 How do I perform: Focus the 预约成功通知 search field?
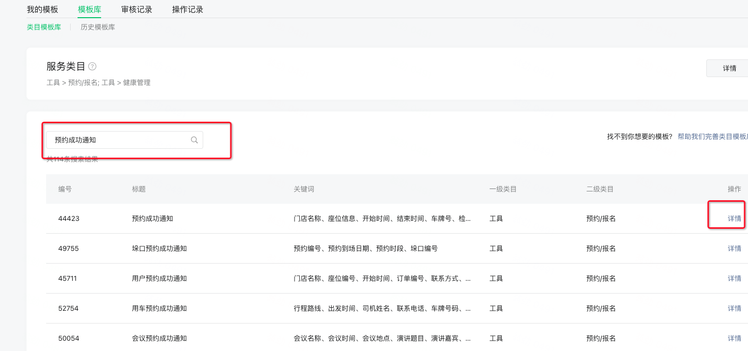coord(118,140)
